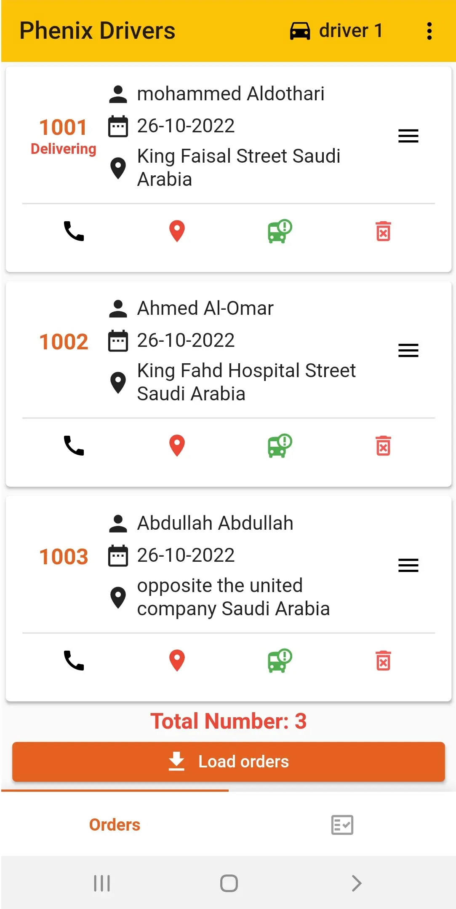
Task: Open map location for order 1001
Action: (x=177, y=231)
